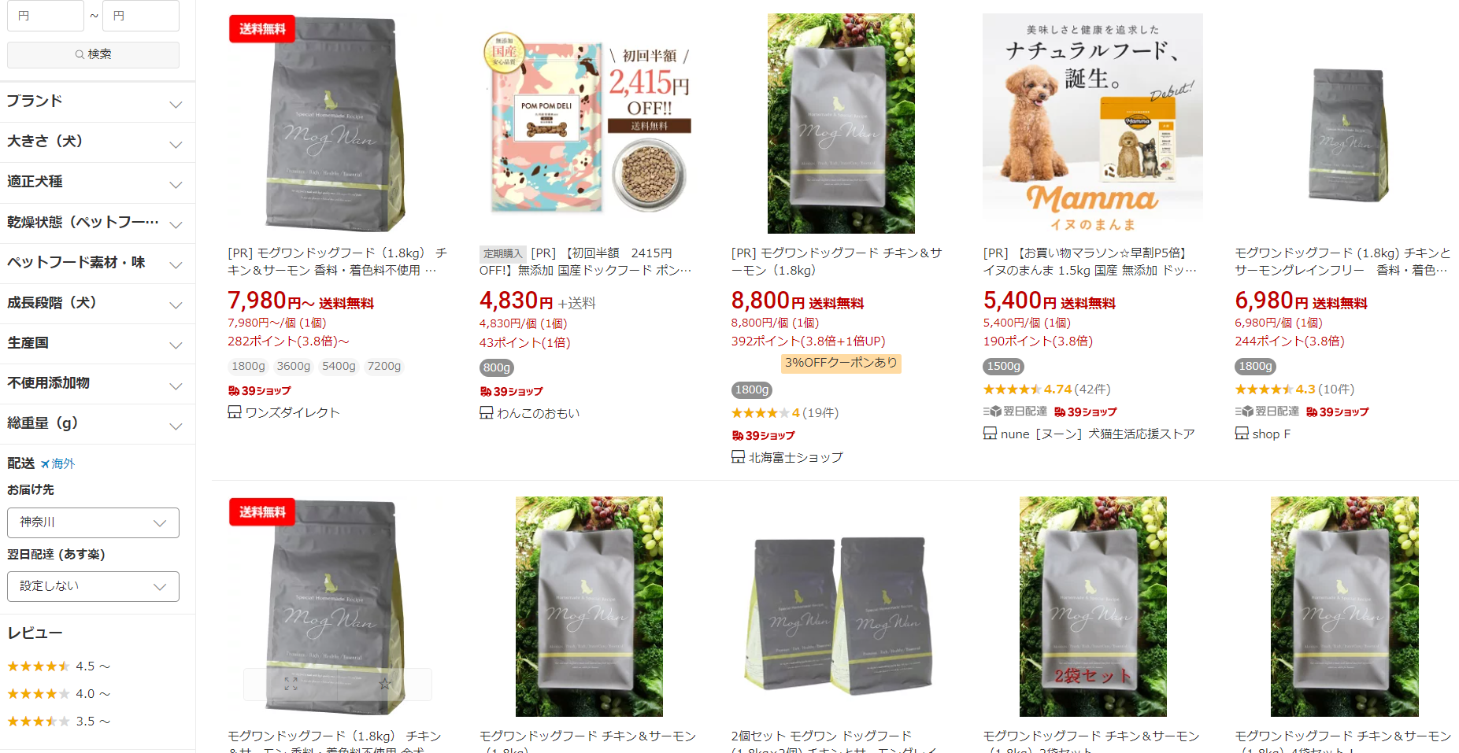Click the magnifier 検索 price search button
Screen dimensions: 1459x753
click(93, 54)
